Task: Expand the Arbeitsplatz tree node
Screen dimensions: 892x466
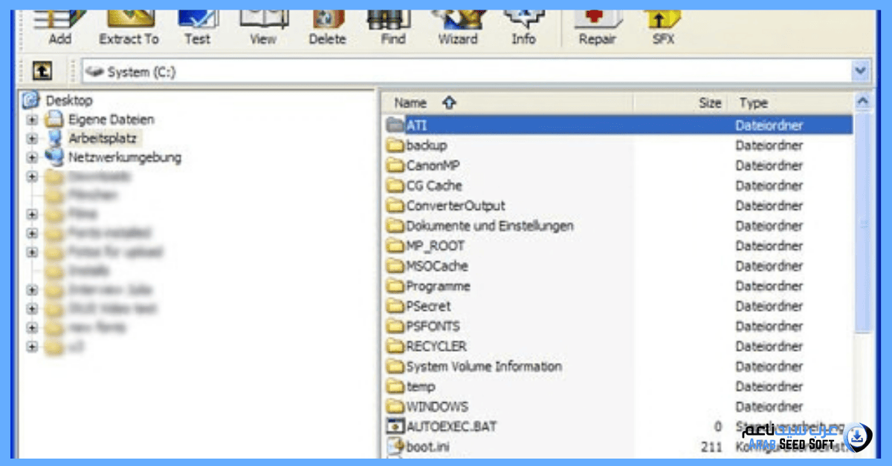Action: point(32,139)
